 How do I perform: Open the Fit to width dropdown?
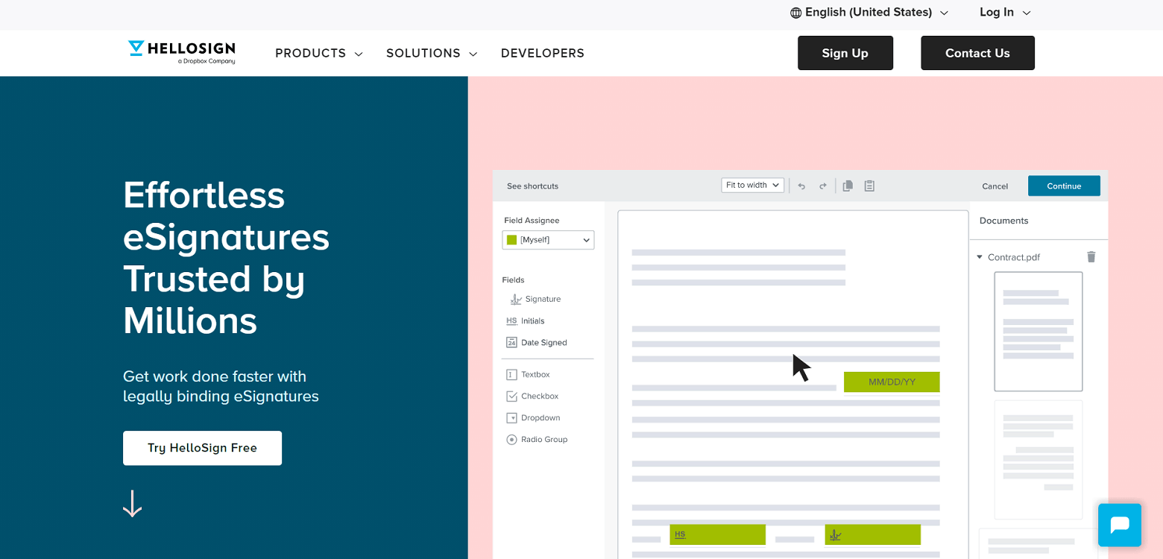(x=753, y=185)
